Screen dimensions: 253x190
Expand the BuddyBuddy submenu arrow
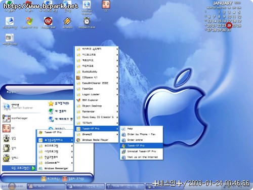click(117, 72)
